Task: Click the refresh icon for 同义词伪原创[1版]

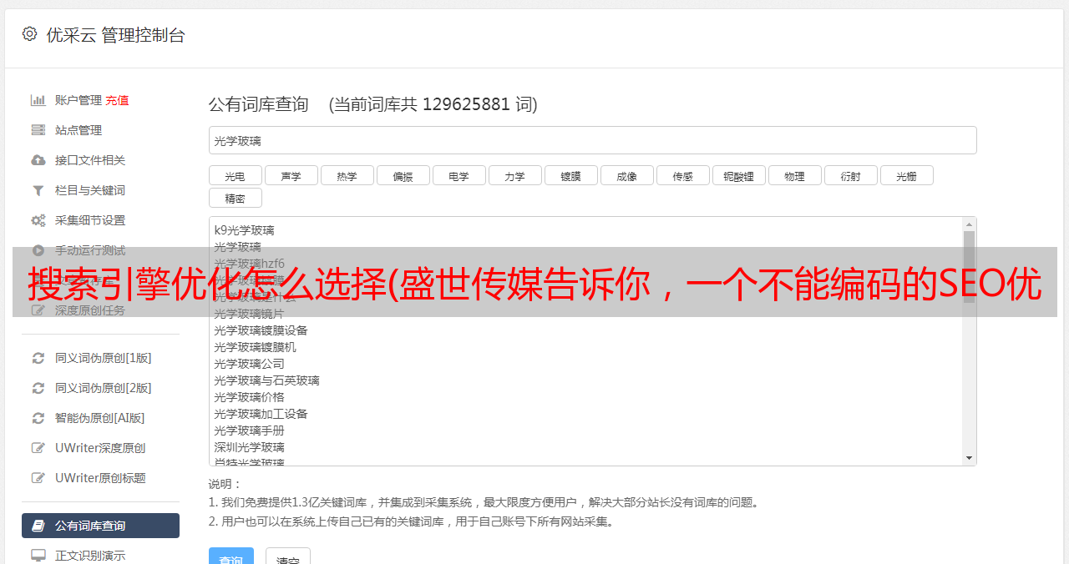Action: pyautogui.click(x=38, y=358)
